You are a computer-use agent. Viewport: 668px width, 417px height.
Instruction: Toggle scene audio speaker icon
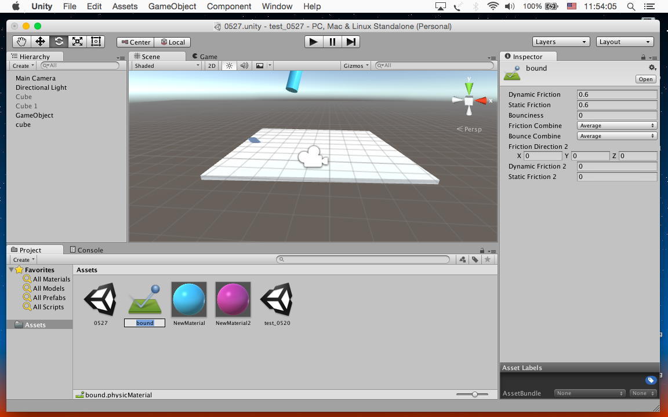click(244, 65)
